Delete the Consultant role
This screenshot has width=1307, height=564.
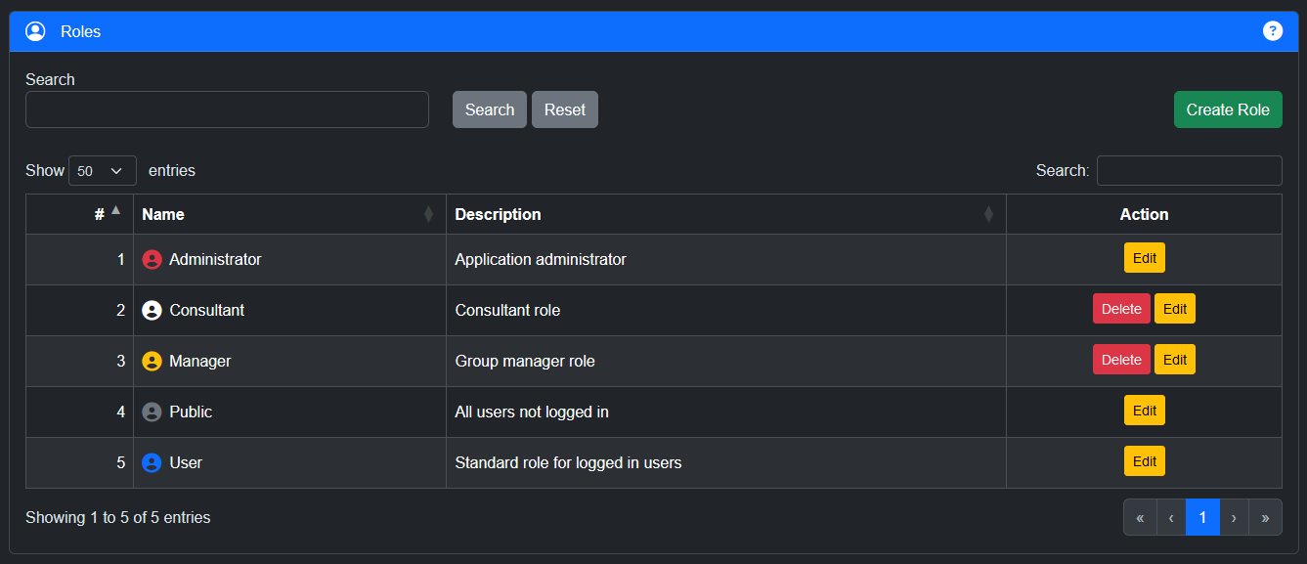[x=1121, y=309]
